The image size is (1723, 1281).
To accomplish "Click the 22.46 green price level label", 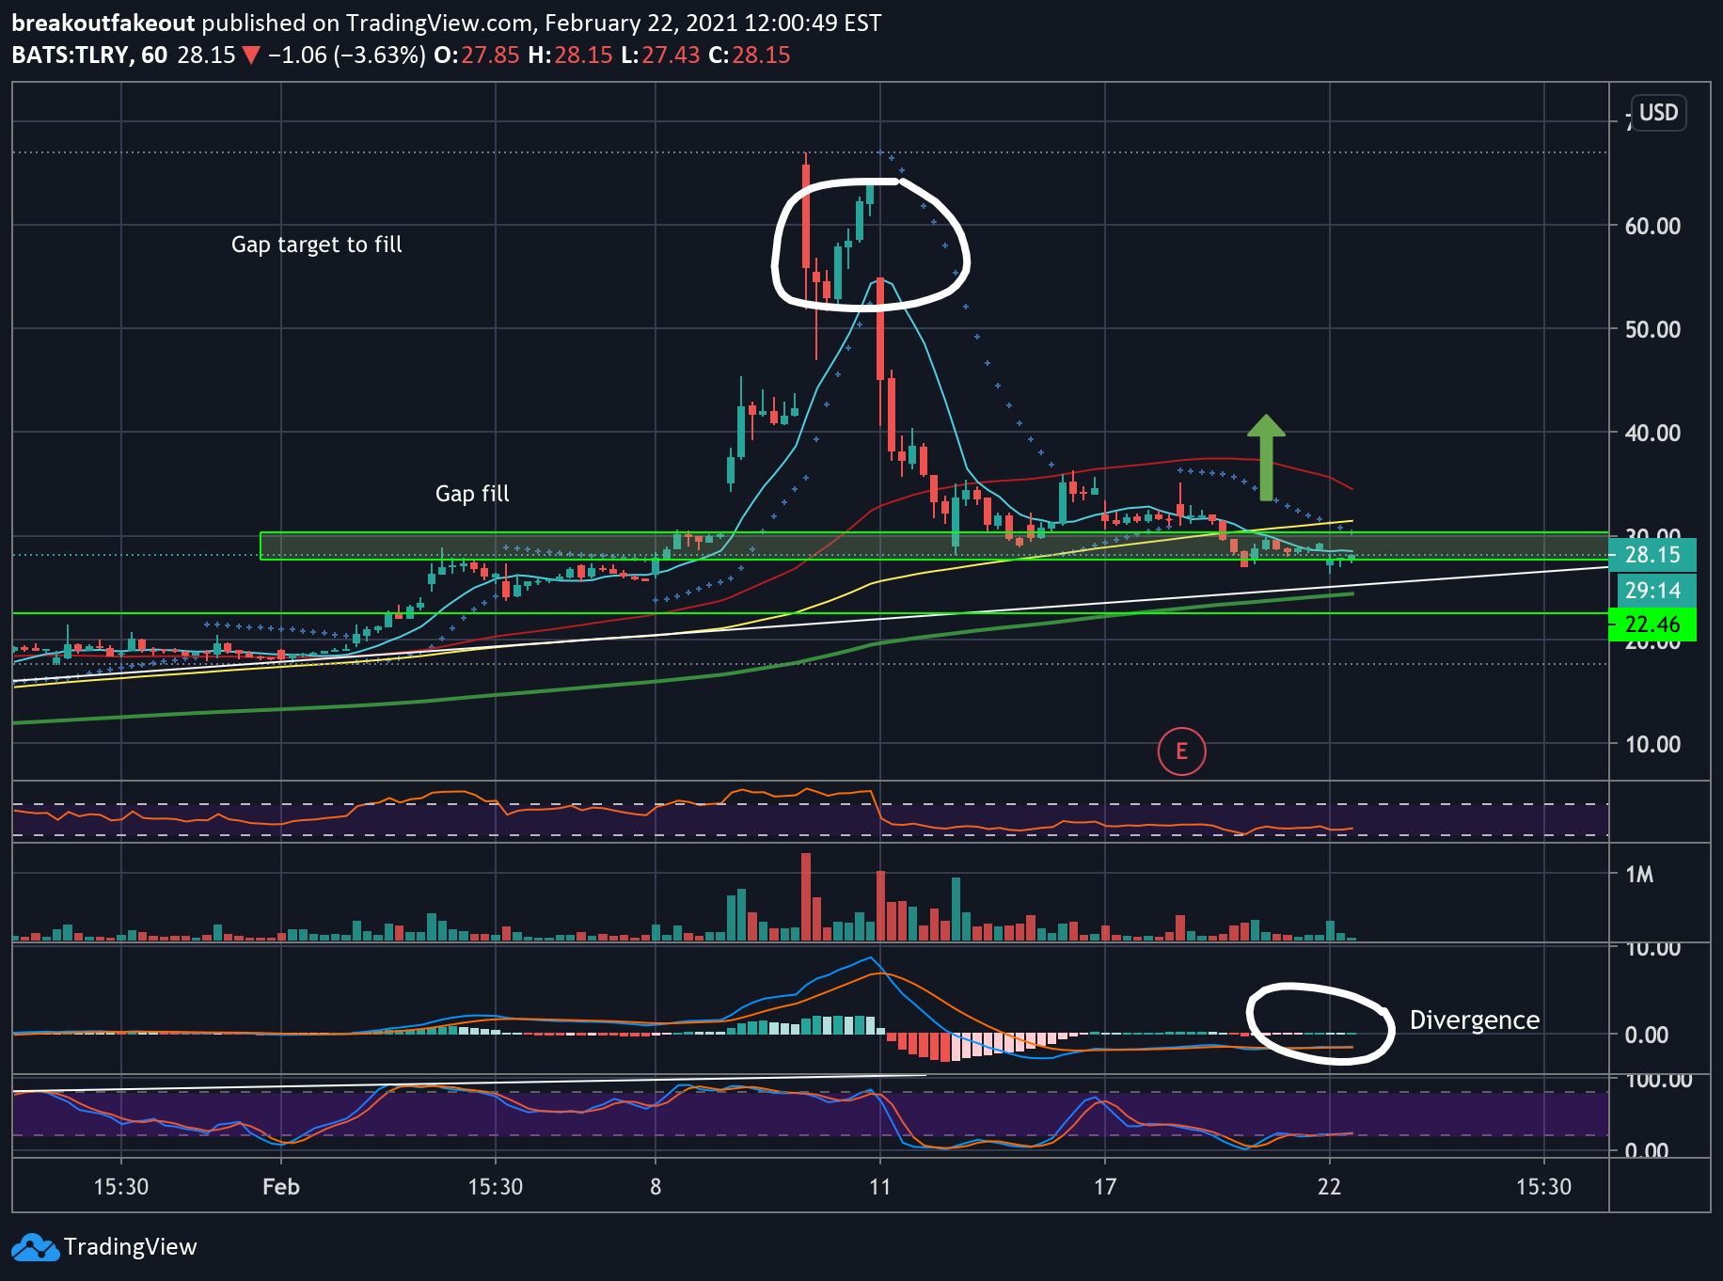I will click(1652, 625).
